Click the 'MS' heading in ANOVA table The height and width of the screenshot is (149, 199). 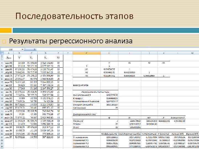(149, 118)
